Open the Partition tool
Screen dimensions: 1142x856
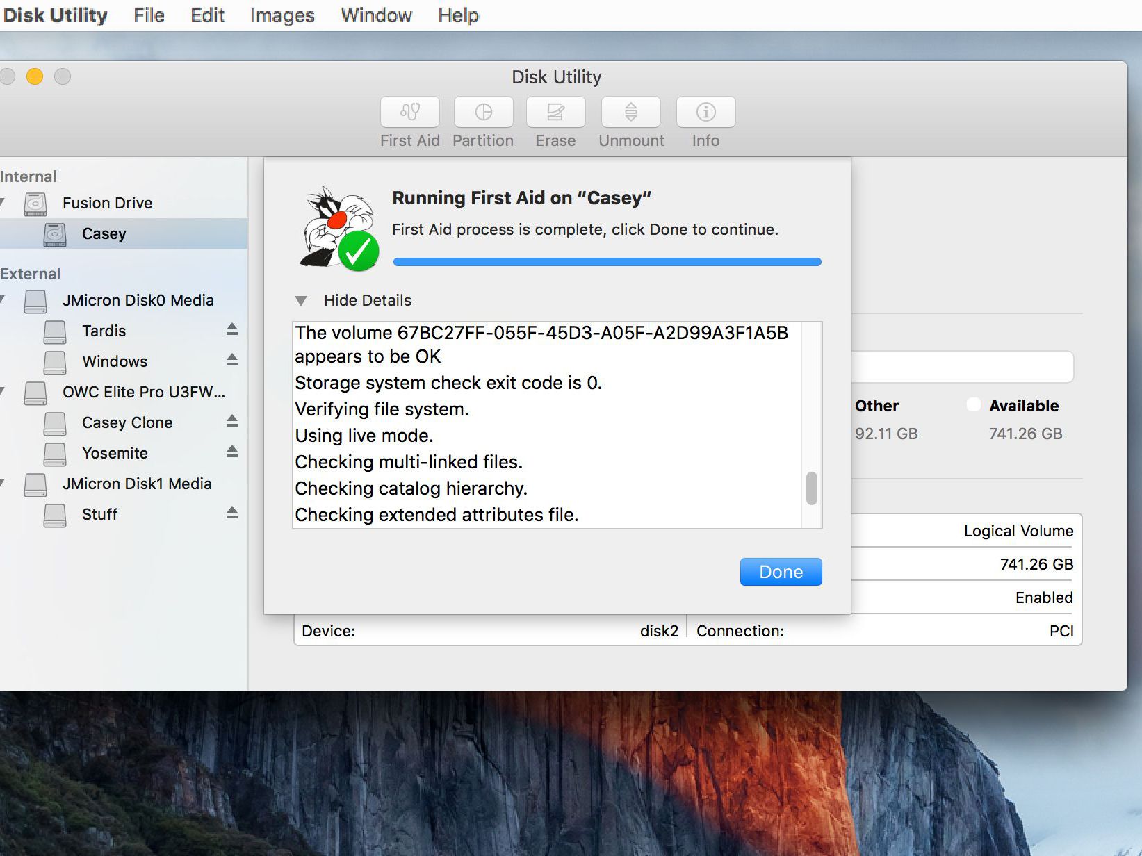483,113
